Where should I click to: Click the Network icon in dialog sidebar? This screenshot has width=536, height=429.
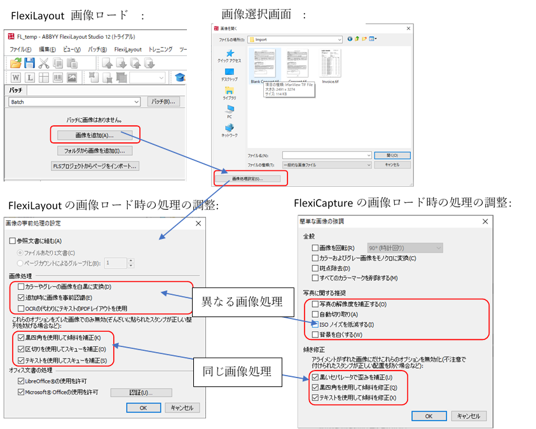230,128
